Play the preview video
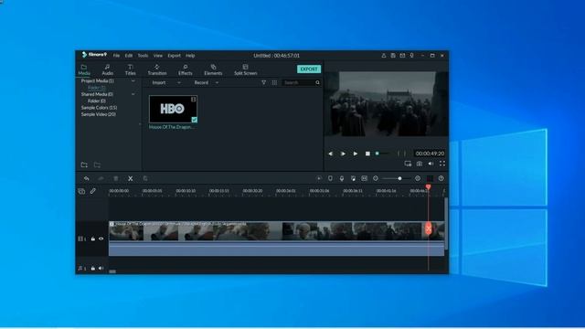 pos(356,154)
